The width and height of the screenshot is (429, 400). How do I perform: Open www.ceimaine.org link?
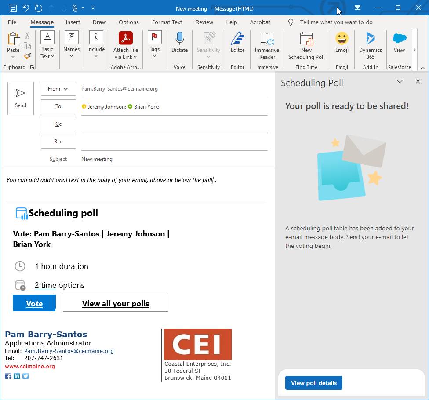(x=30, y=366)
